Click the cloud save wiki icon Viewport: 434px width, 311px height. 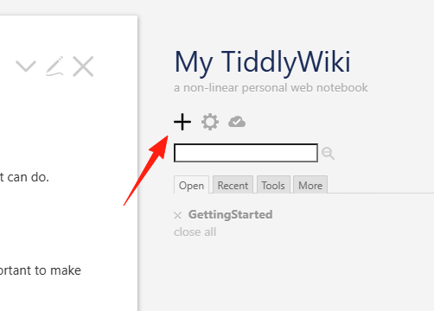pos(237,122)
